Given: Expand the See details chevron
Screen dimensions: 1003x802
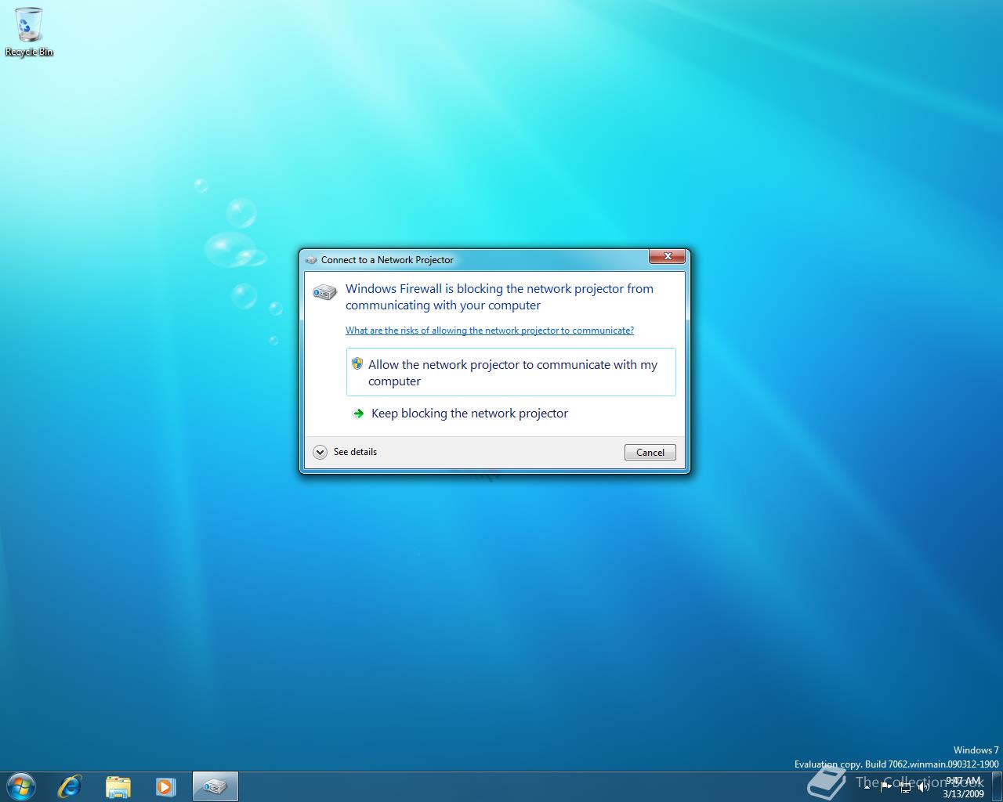Looking at the screenshot, I should click(320, 452).
